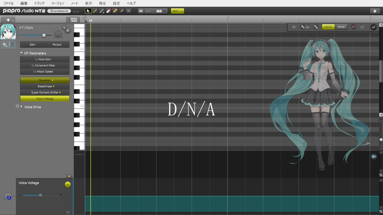Click the blue arrow icon at editor right
Image resolution: width=383 pixels, height=215 pixels.
tap(374, 156)
